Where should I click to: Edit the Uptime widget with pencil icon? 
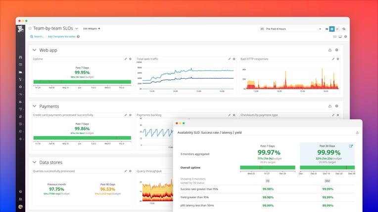(126, 59)
